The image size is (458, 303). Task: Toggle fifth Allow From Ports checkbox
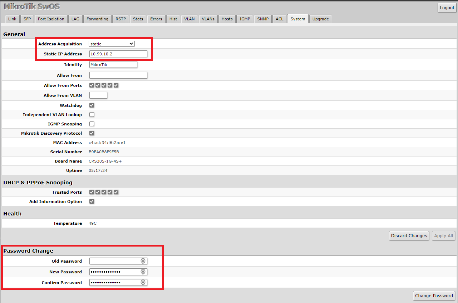click(x=116, y=85)
